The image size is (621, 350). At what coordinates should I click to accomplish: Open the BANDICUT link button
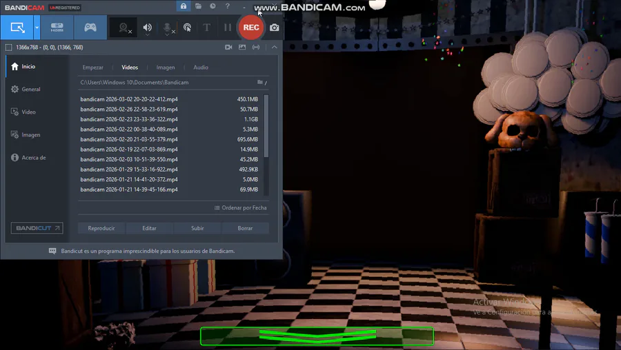37,228
